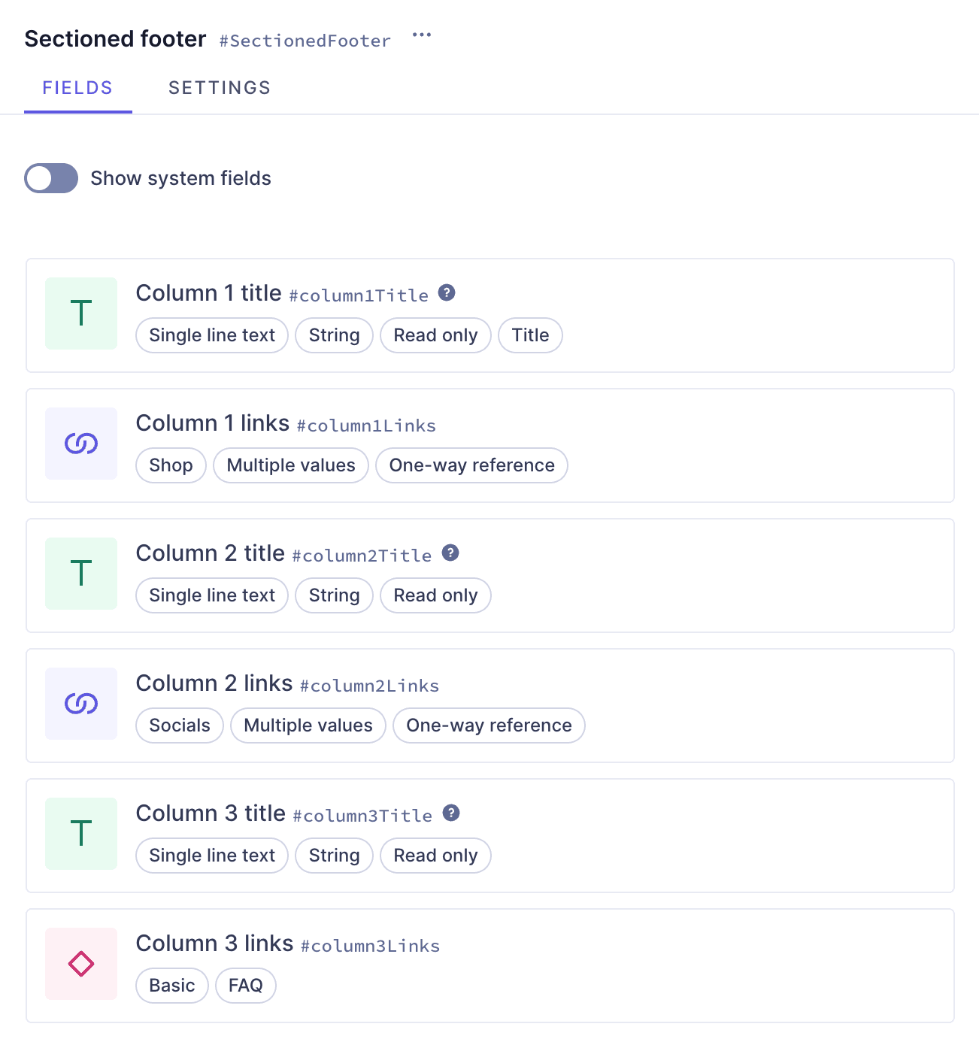This screenshot has height=1048, width=979.
Task: Click the #SectionedFooter API ID label
Action: pyautogui.click(x=305, y=41)
